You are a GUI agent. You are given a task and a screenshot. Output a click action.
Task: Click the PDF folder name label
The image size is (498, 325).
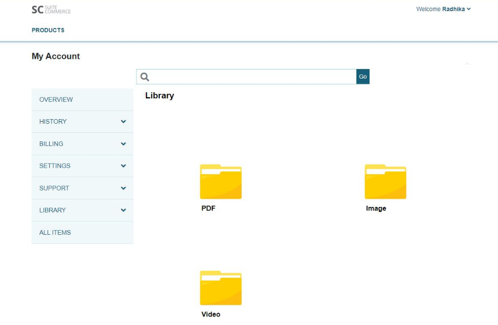(x=208, y=208)
